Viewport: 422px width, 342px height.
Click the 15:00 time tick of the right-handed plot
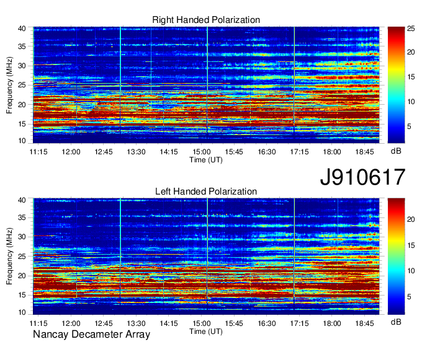click(x=201, y=152)
